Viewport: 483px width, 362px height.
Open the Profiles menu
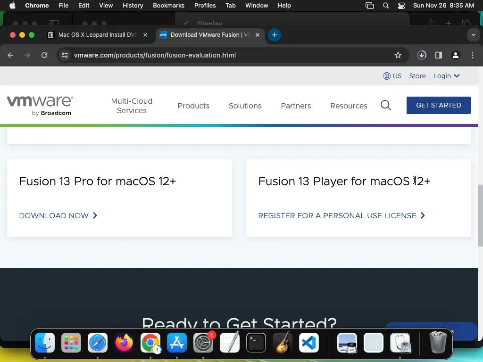[x=205, y=5]
